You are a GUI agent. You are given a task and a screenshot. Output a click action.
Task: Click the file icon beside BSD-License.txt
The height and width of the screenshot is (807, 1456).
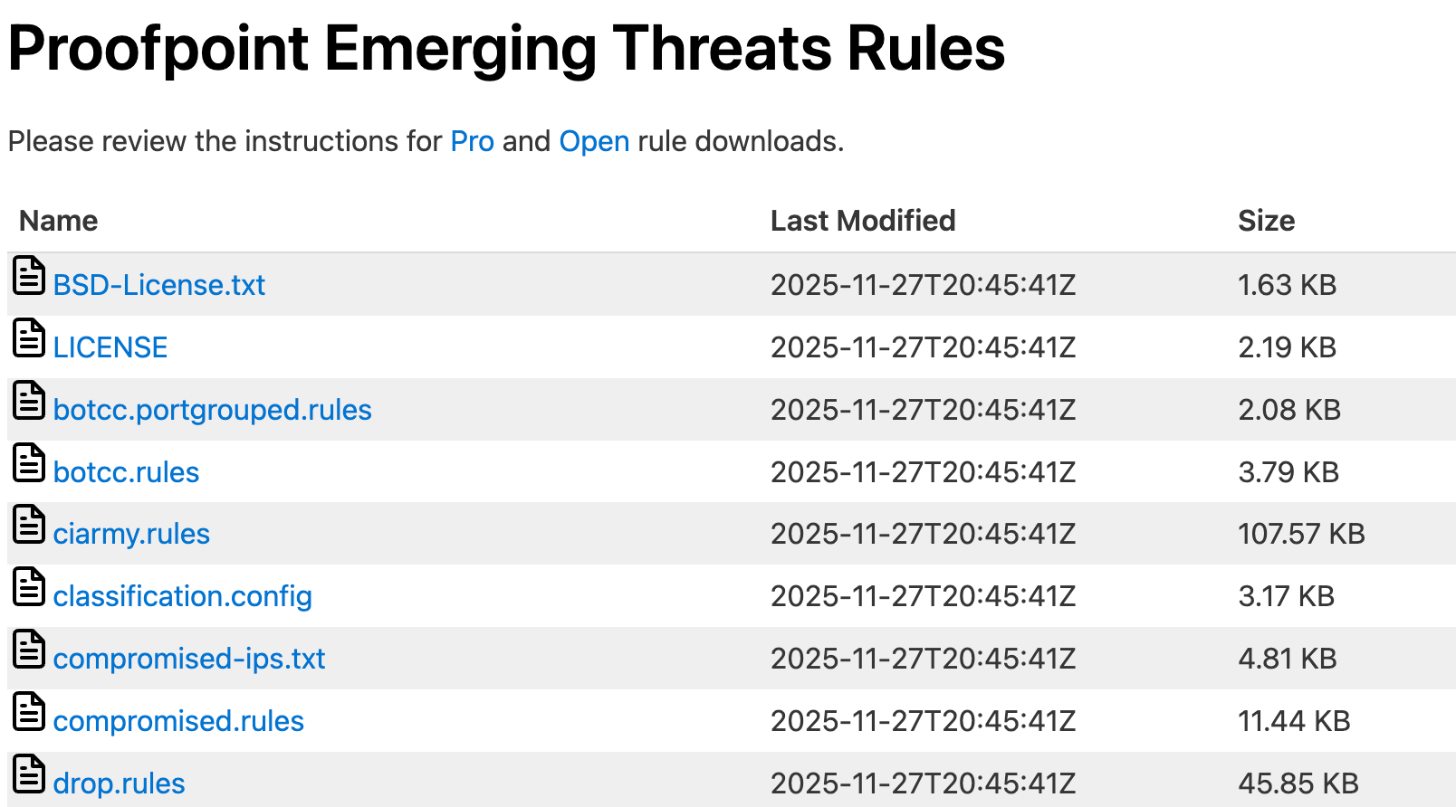[29, 276]
